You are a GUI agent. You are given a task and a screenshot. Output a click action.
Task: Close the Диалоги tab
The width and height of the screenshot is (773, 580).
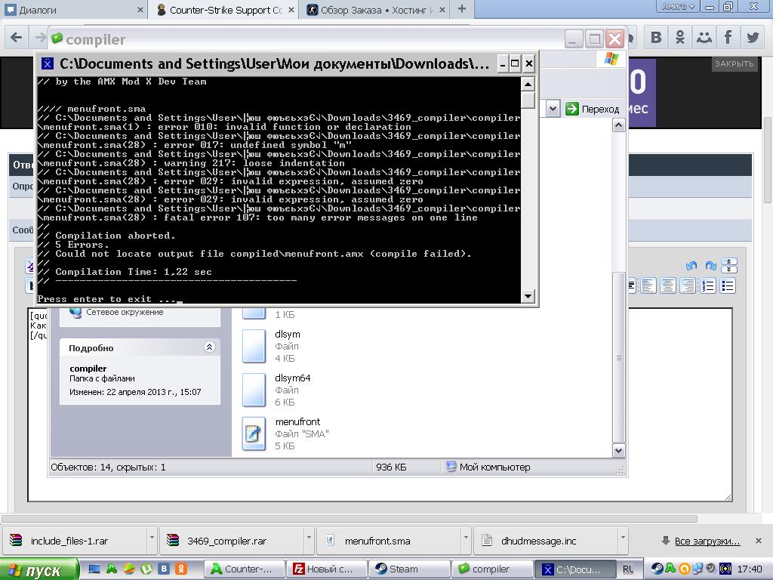[140, 10]
